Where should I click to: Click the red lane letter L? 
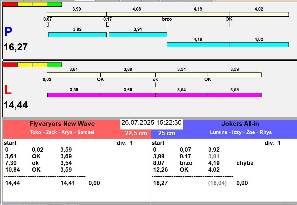point(8,90)
